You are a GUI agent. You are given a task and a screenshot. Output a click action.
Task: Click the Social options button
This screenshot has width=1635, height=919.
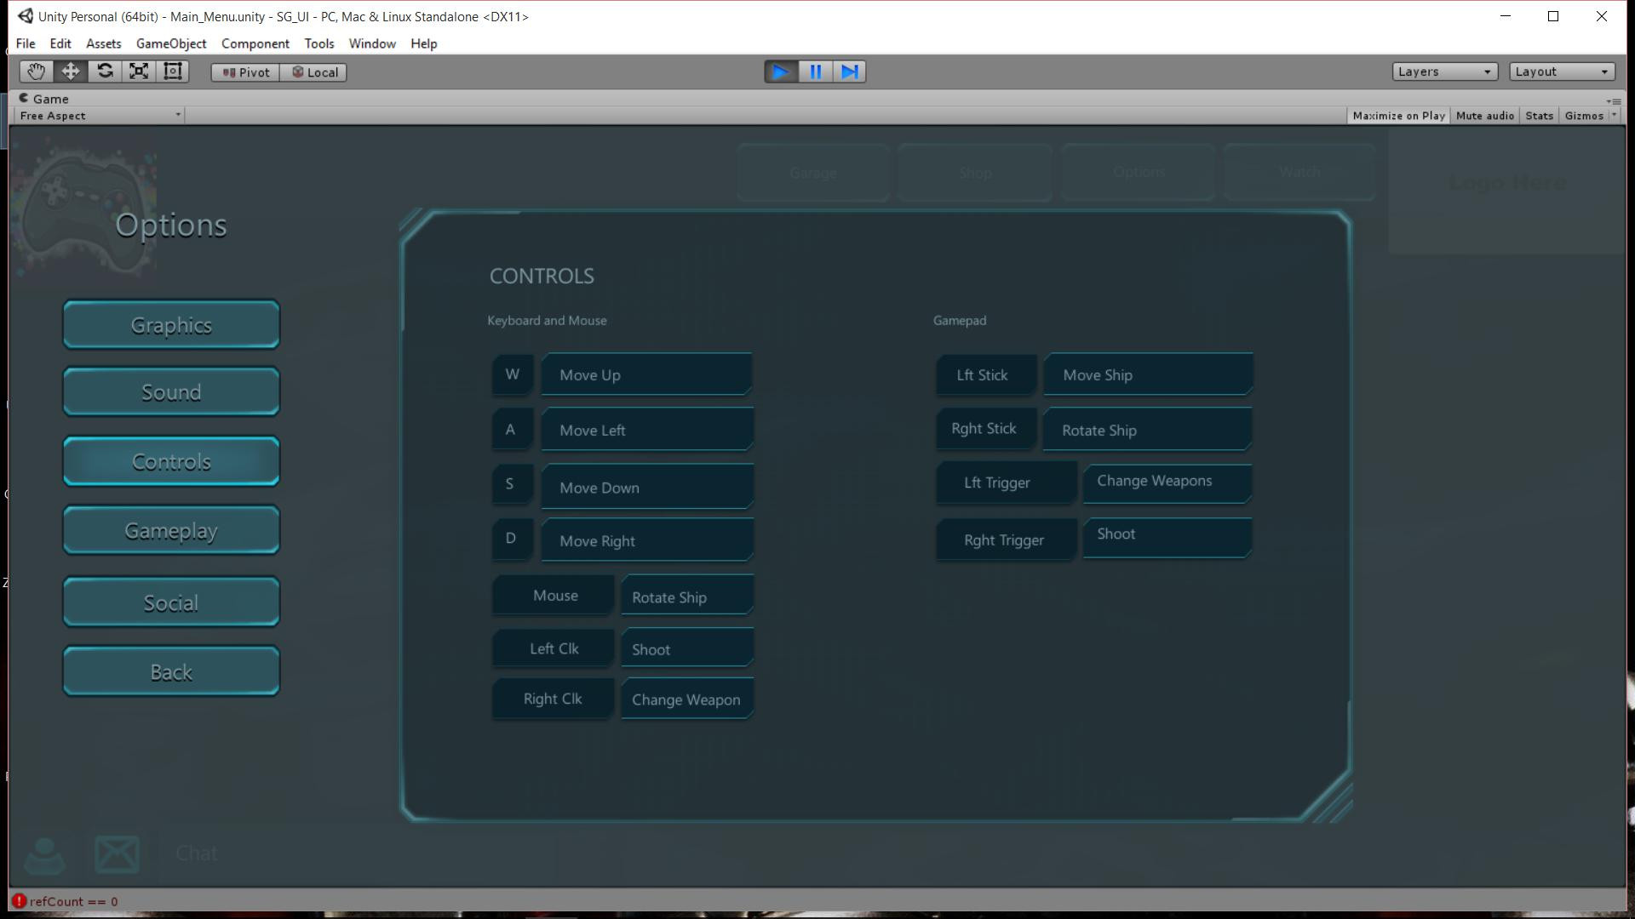point(171,602)
